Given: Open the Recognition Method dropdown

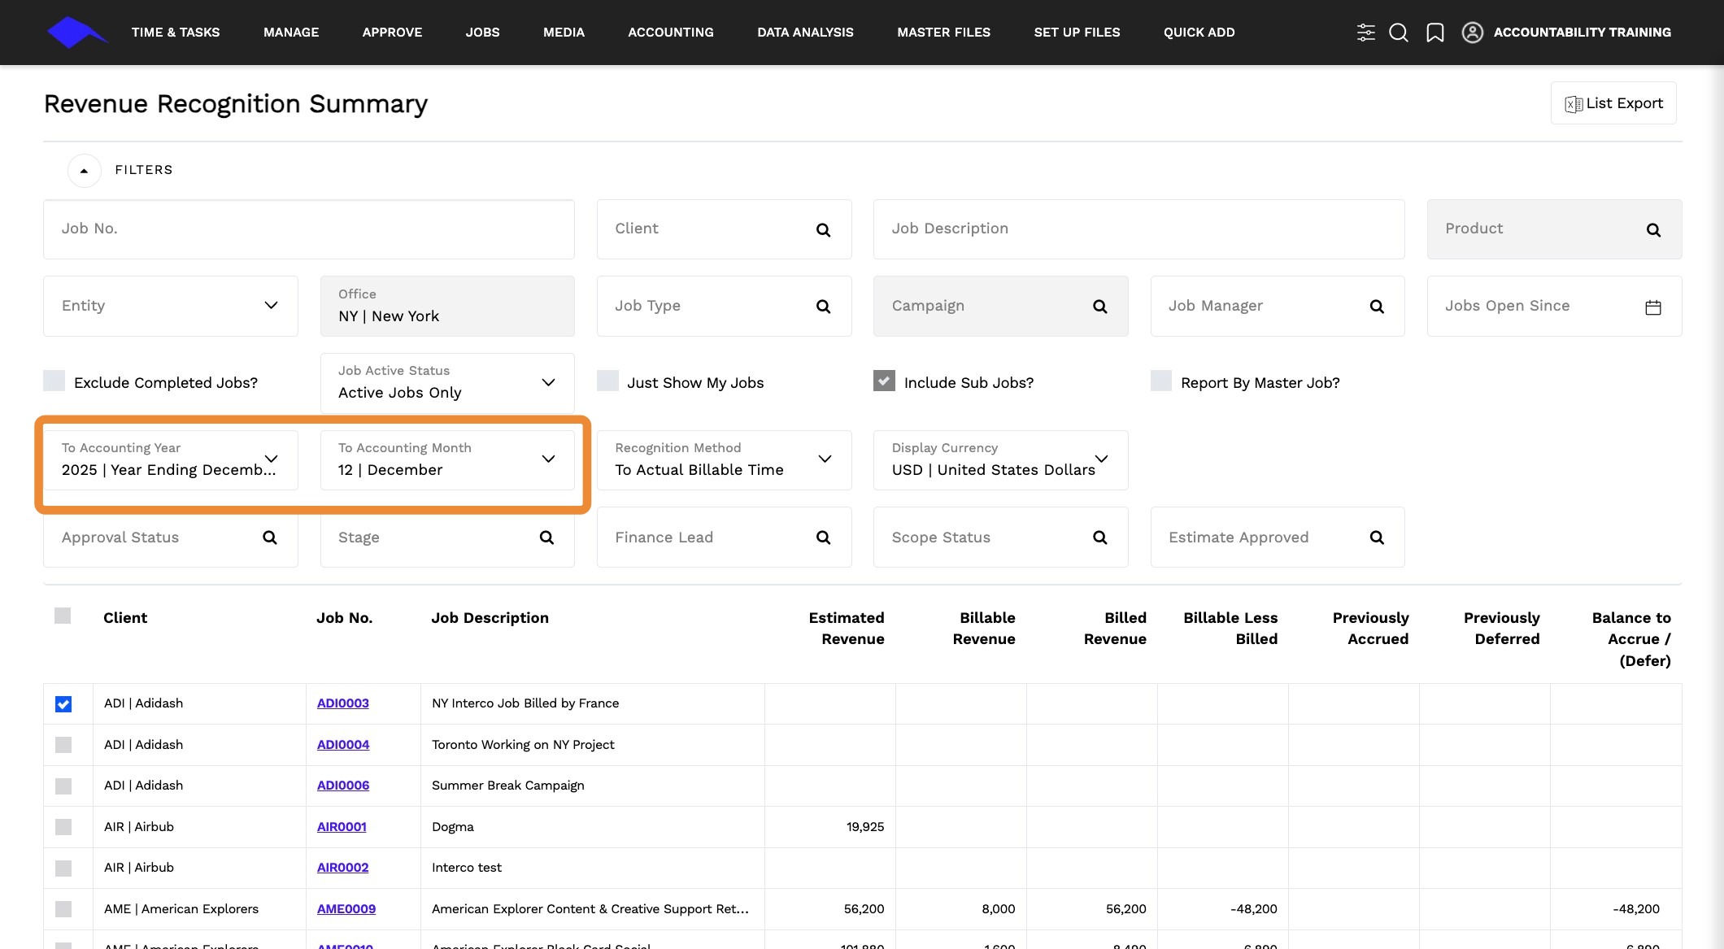Looking at the screenshot, I should (724, 460).
